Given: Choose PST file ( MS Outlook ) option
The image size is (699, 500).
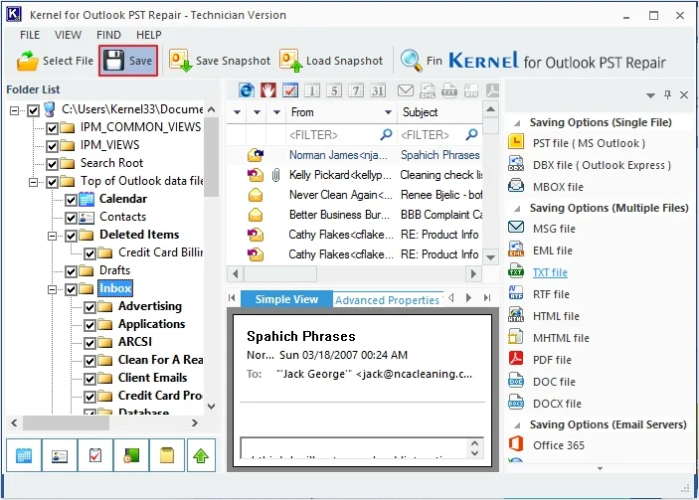Looking at the screenshot, I should (589, 143).
